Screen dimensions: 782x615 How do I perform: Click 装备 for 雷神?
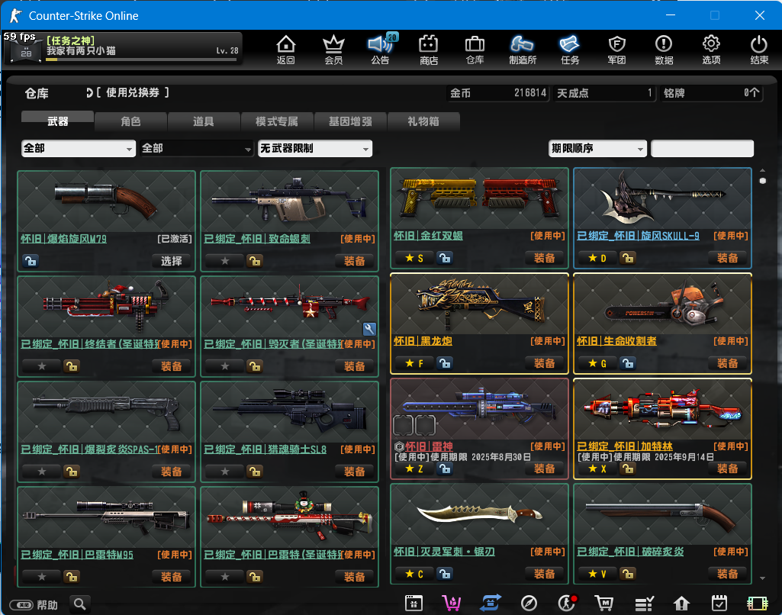click(545, 468)
